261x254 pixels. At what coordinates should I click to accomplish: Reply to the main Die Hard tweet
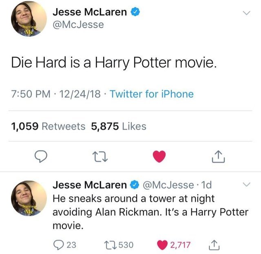[x=41, y=156]
